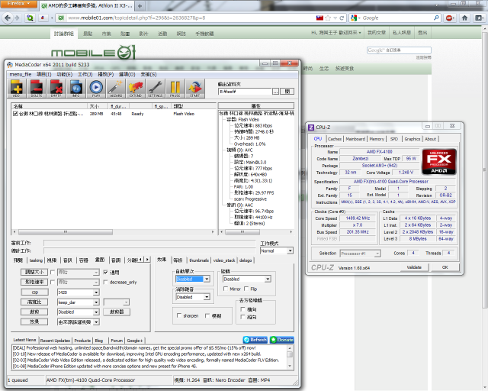Open a new Firefox tab with plus
The image size is (488, 391).
(140, 6)
